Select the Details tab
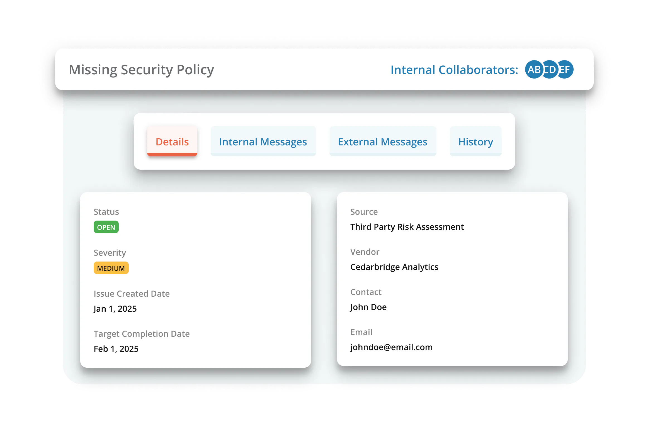Image resolution: width=648 pixels, height=432 pixels. click(172, 141)
